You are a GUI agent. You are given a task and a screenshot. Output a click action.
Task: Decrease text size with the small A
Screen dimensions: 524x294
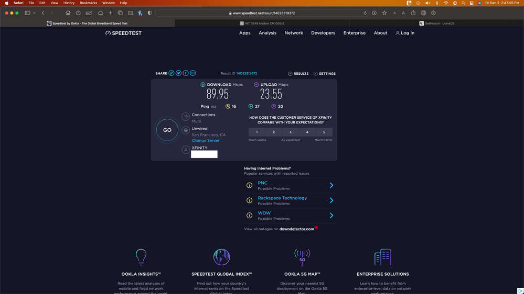click(x=394, y=13)
